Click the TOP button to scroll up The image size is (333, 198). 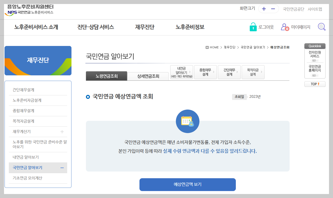point(315,84)
